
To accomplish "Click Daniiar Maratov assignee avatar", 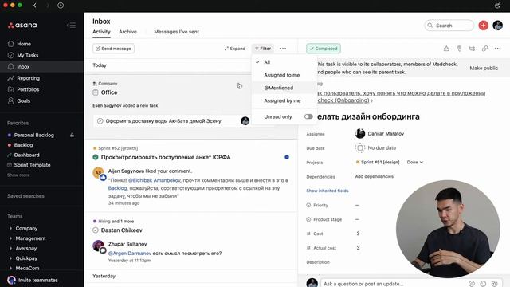I will [x=359, y=133].
